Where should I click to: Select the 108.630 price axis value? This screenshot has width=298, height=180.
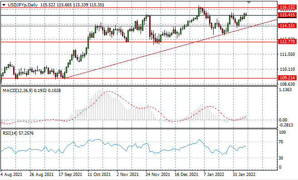click(288, 84)
